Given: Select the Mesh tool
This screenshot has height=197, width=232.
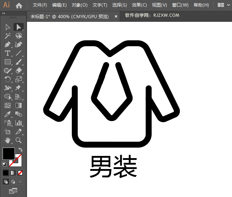Looking at the screenshot, I should tap(8, 105).
